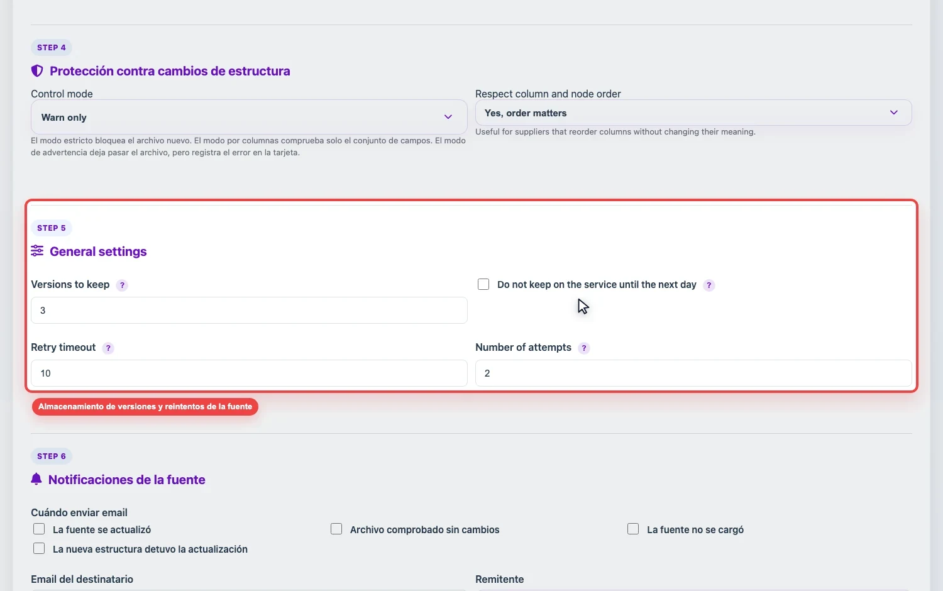Open help tooltip for Versions to keep
Screen dimensions: 943x591
tap(122, 285)
